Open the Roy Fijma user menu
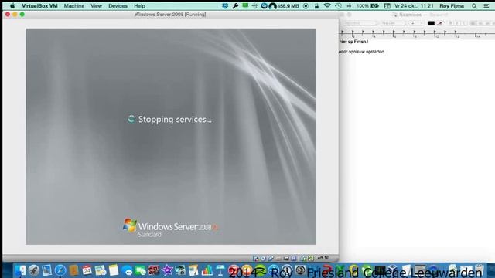 (x=452, y=6)
